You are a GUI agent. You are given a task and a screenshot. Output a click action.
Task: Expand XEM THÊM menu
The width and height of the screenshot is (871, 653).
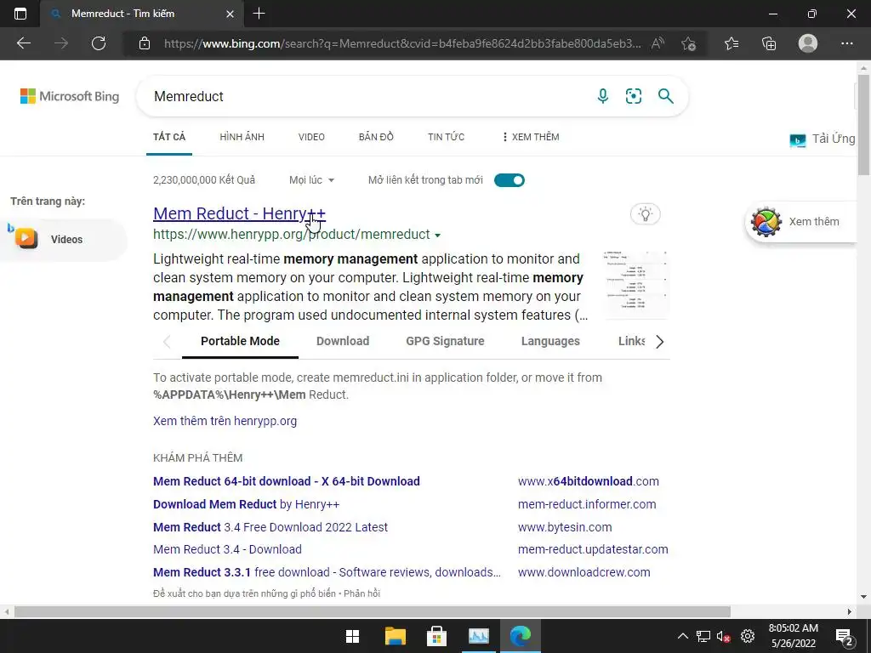tap(531, 137)
